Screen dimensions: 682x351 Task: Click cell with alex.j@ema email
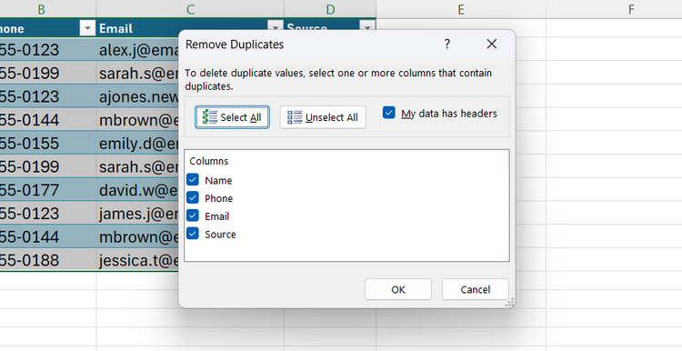137,50
